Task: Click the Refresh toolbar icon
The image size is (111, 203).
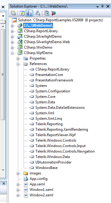Action: click(x=22, y=13)
